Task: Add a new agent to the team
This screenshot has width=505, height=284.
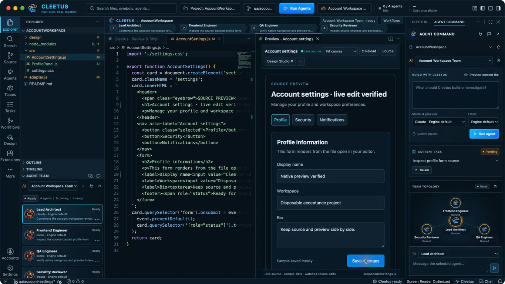Action: 83,186
